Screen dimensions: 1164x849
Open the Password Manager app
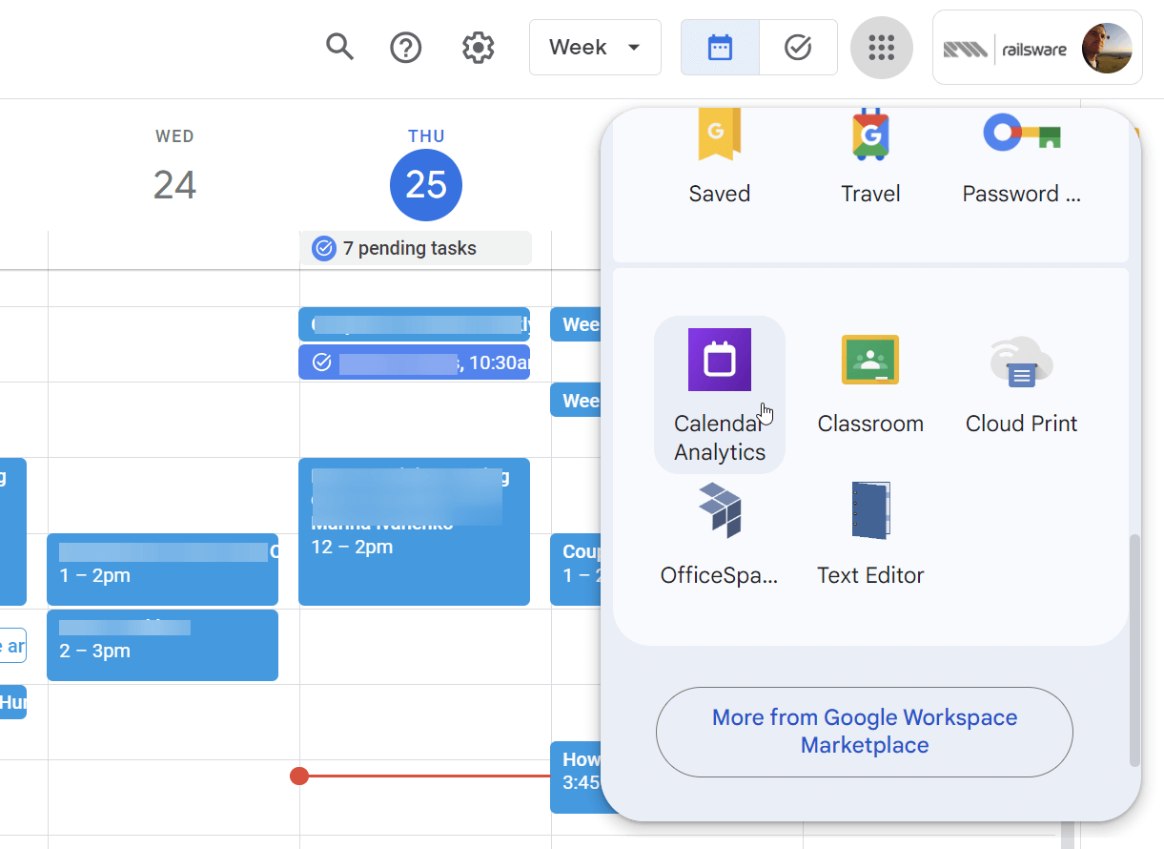click(1021, 158)
